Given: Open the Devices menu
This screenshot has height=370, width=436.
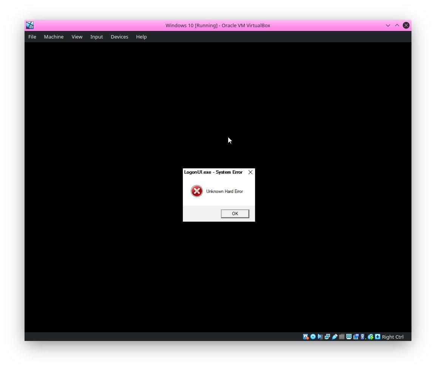Looking at the screenshot, I should point(119,37).
